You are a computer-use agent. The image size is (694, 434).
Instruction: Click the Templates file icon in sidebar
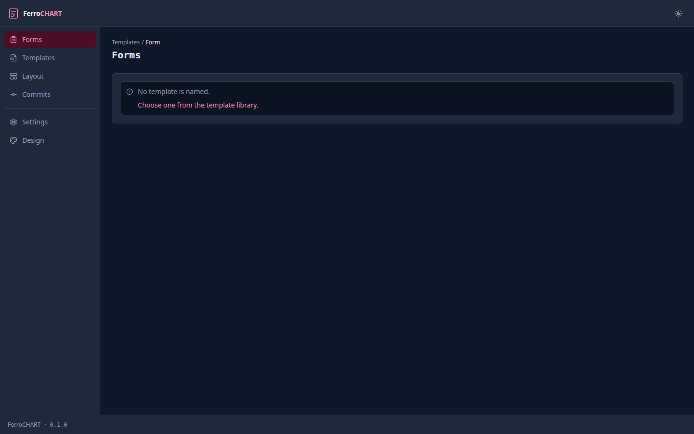click(13, 58)
